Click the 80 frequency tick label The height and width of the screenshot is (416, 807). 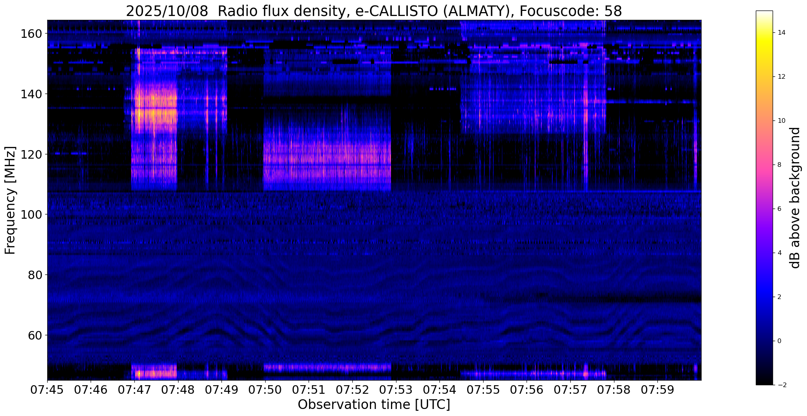pyautogui.click(x=35, y=275)
